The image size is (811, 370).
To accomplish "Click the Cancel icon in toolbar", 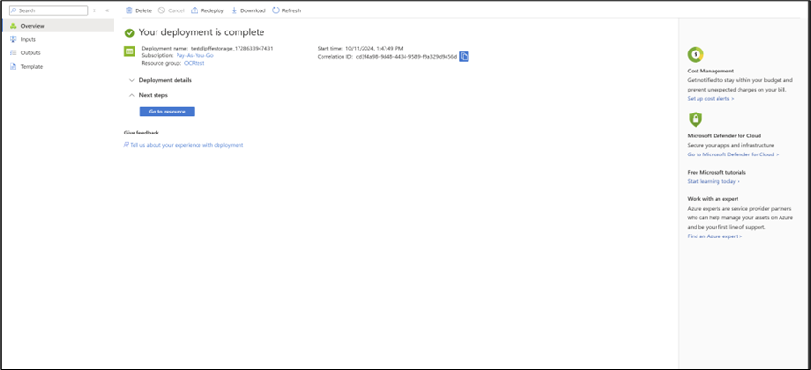I will pyautogui.click(x=162, y=10).
